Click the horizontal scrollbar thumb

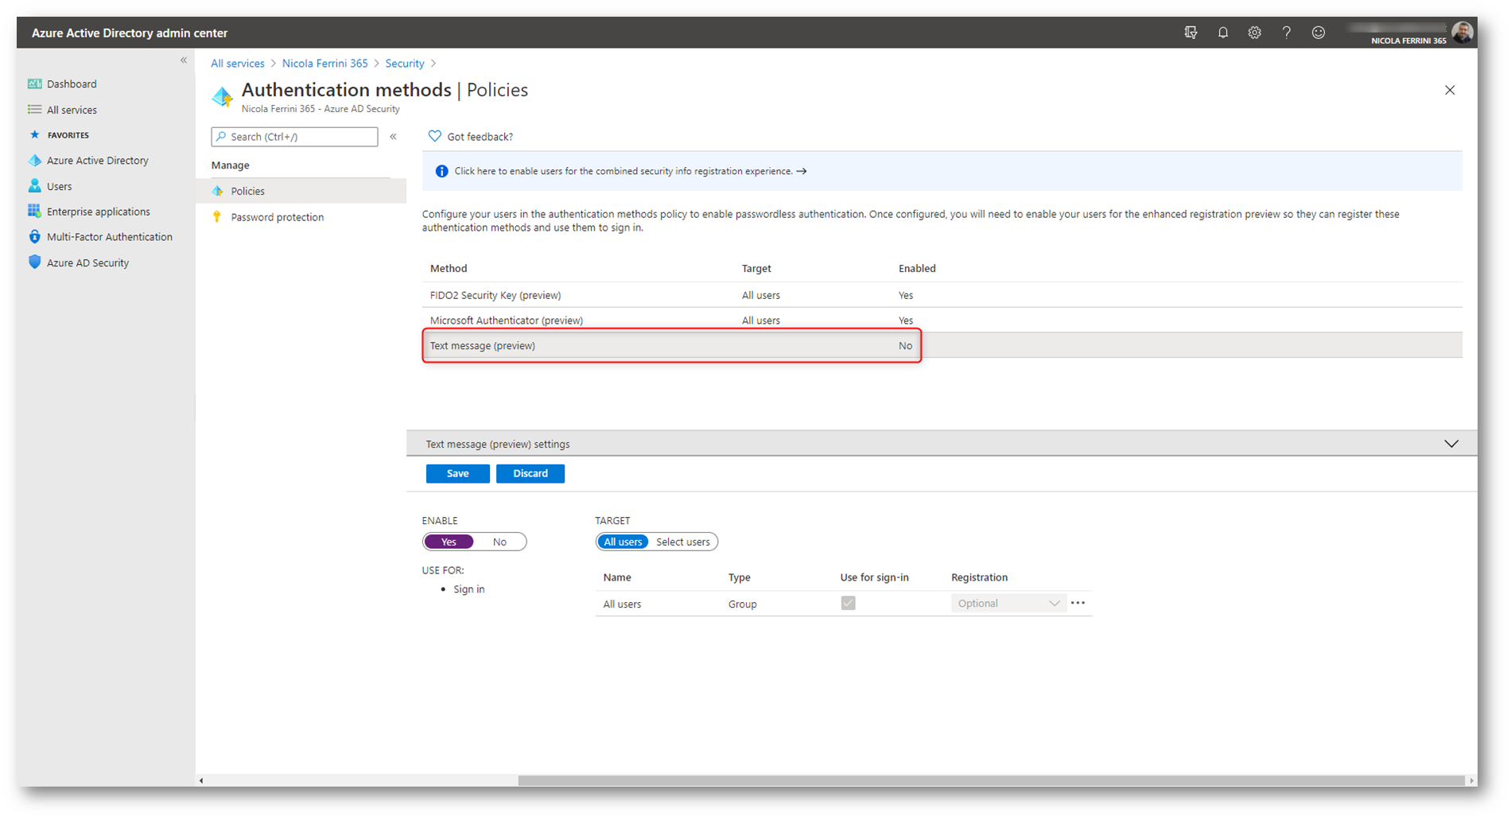click(990, 780)
